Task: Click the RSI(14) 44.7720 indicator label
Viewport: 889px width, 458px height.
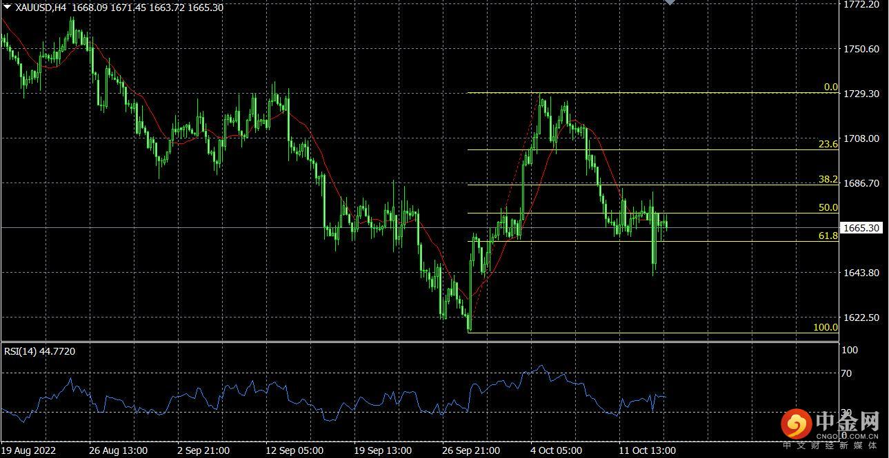Action: point(39,351)
